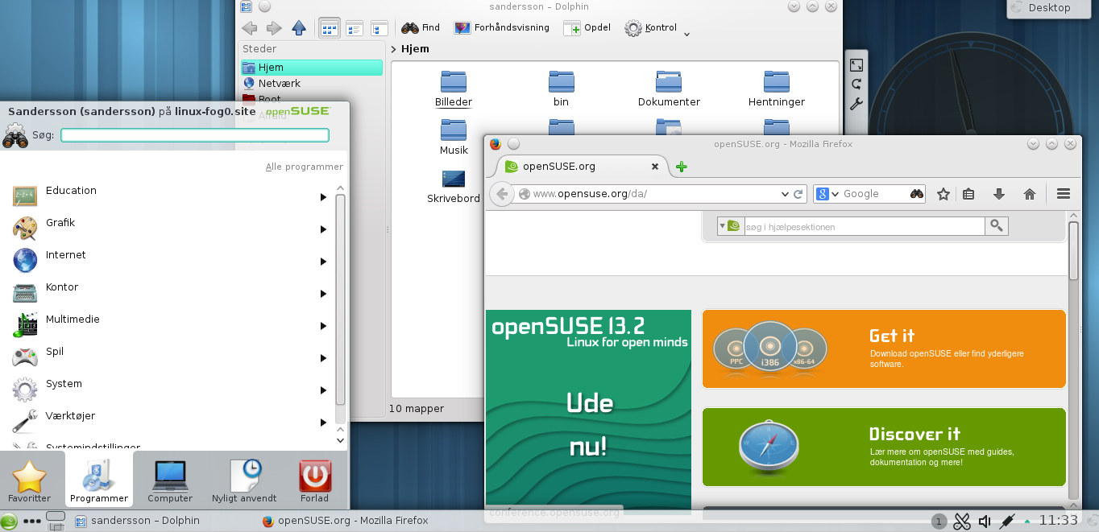Reload the openSUSE page in Firefox
This screenshot has height=532, width=1099.
pos(798,194)
